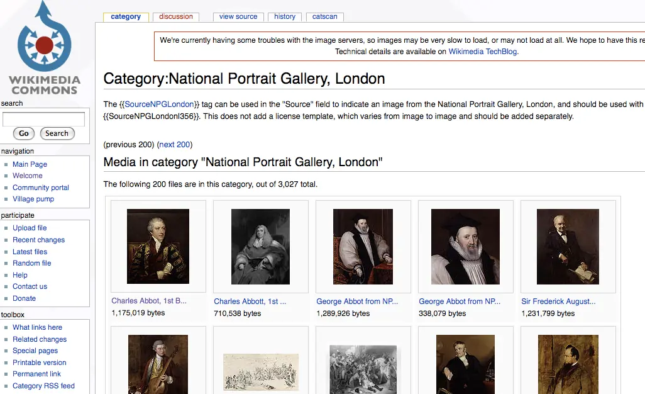Click the George Abbot link above 338,079 bytes
The image size is (645, 394).
click(460, 301)
